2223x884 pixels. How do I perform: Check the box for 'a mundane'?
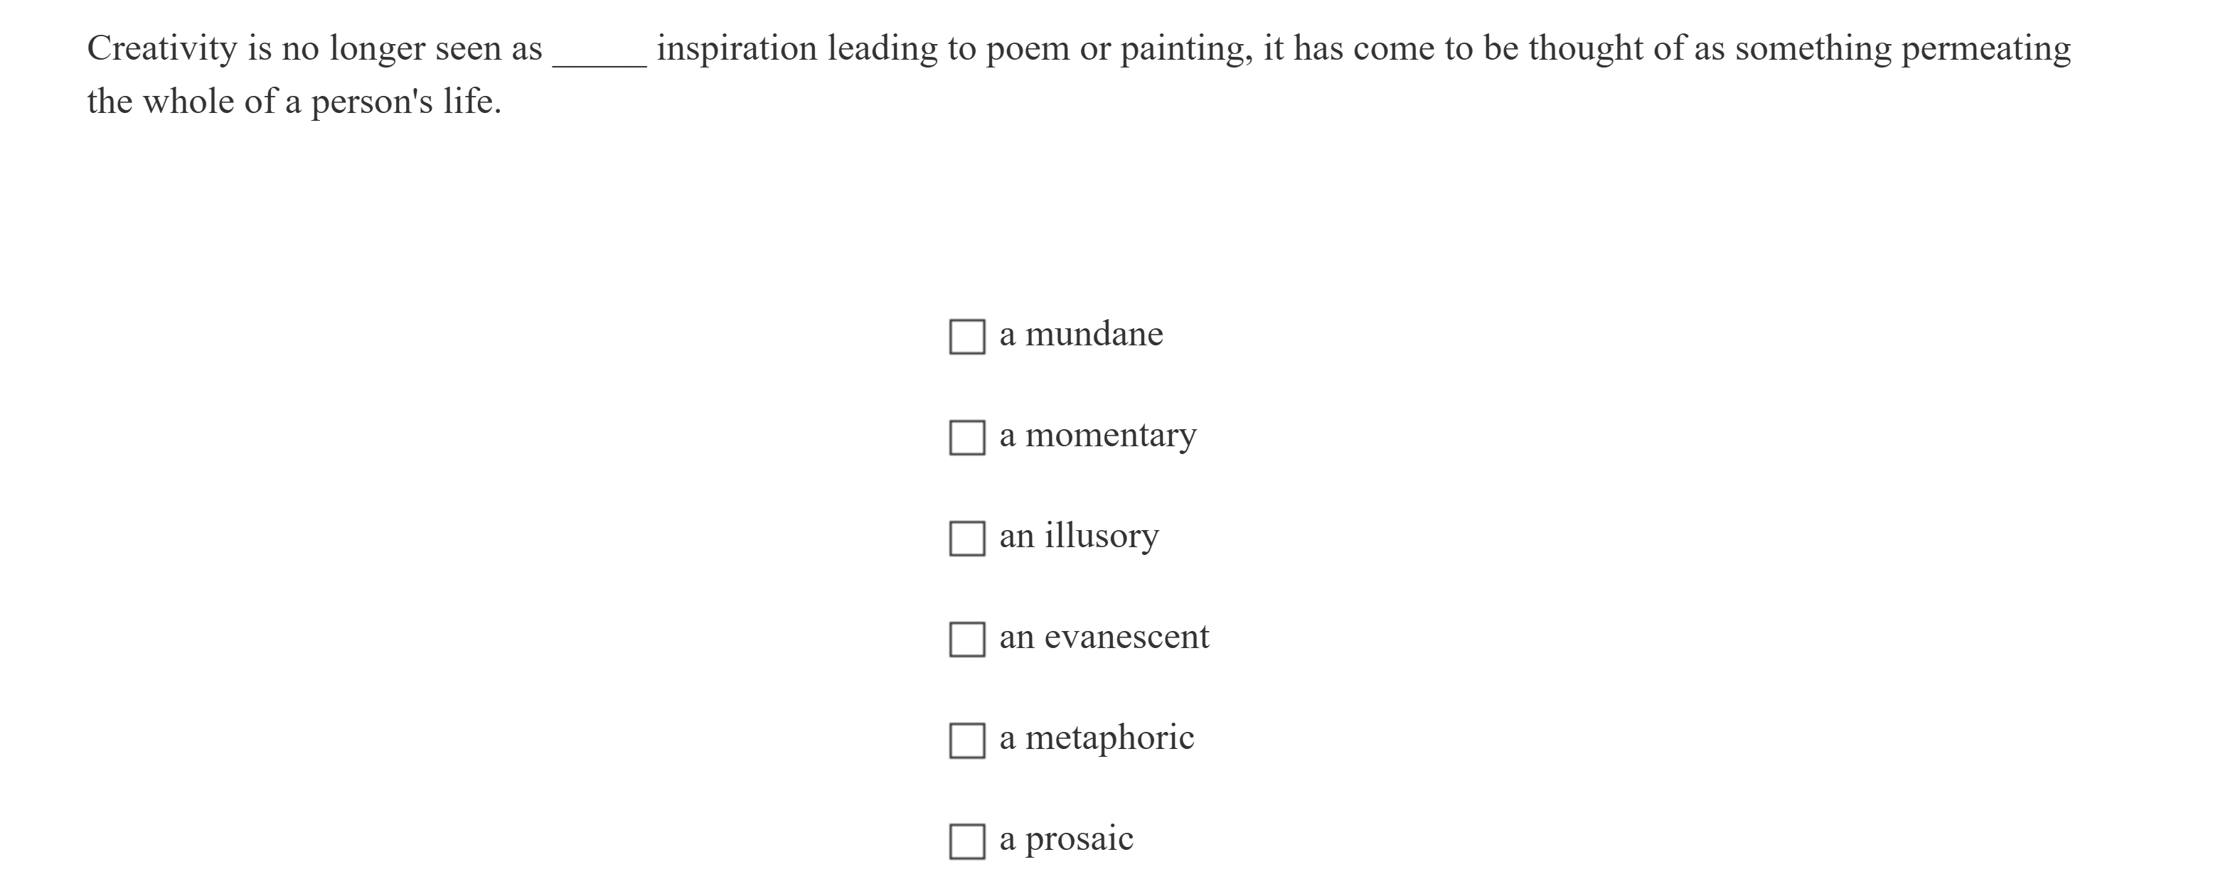pyautogui.click(x=966, y=336)
